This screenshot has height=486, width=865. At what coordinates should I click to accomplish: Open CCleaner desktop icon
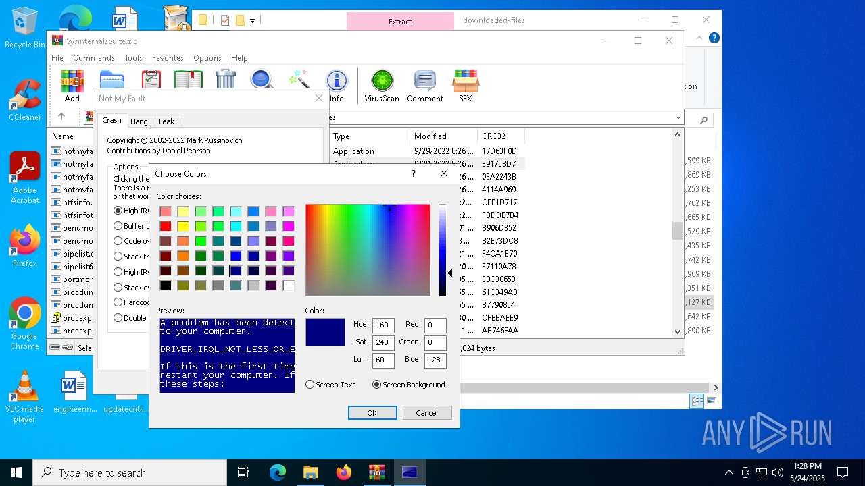[25, 101]
